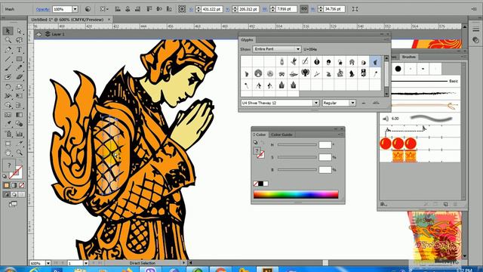483x272 pixels.
Task: Select the Paintbrush tool
Action: point(8,68)
